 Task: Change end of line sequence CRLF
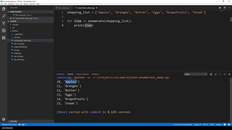[x=212, y=125]
